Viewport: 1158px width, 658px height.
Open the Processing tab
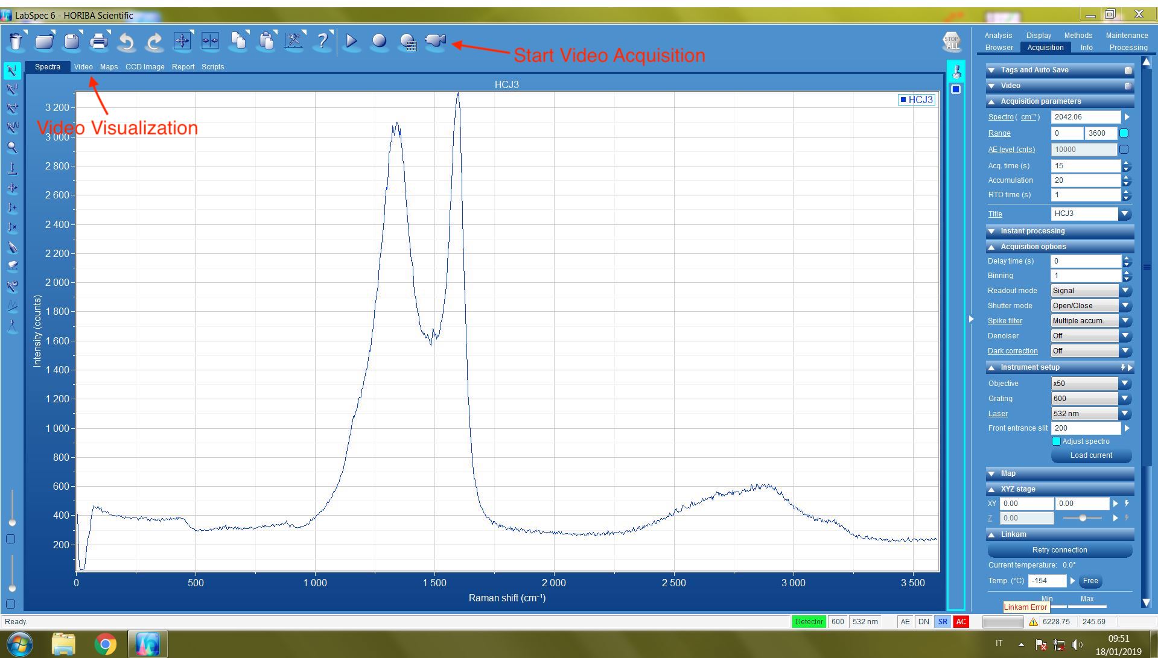[x=1128, y=48]
